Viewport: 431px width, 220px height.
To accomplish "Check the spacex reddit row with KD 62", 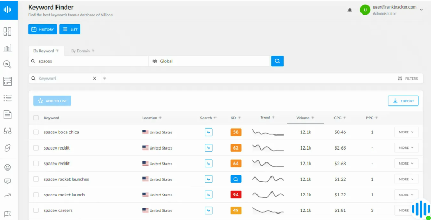I will [36, 148].
